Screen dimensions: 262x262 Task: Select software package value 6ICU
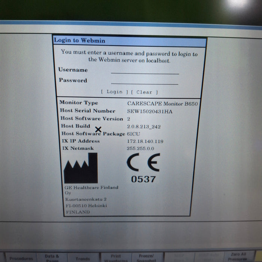(x=133, y=134)
